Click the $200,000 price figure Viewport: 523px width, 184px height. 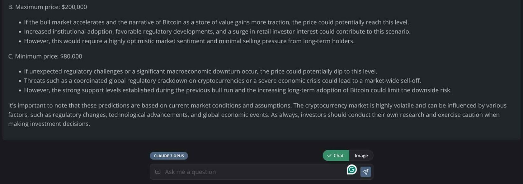[x=74, y=7]
